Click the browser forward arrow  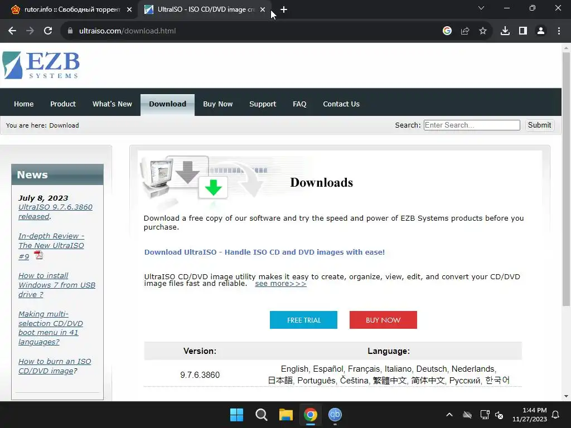[x=30, y=31]
